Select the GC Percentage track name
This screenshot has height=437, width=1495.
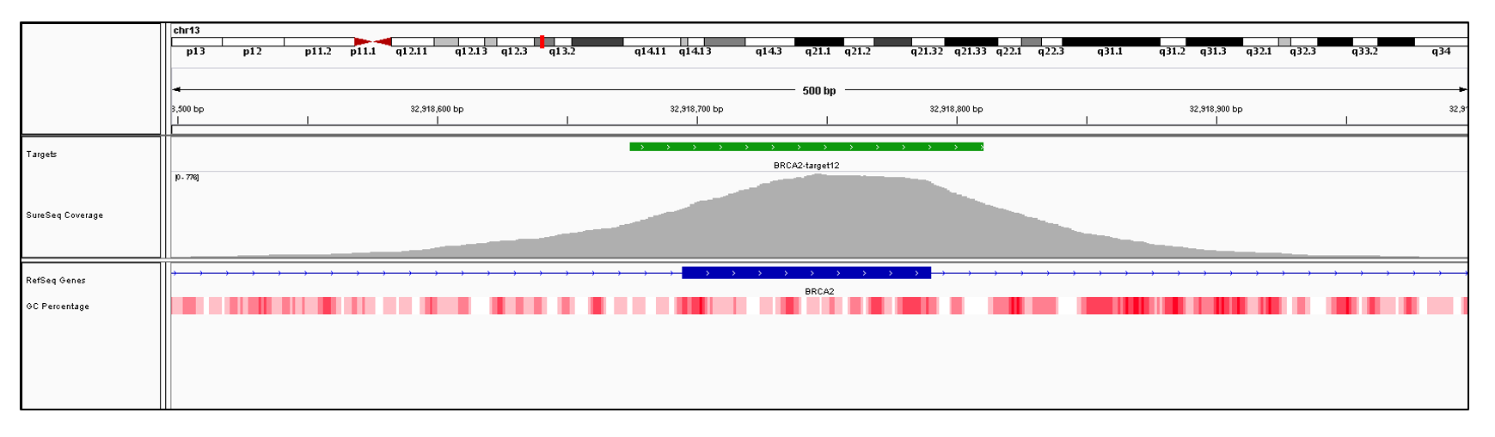click(58, 307)
